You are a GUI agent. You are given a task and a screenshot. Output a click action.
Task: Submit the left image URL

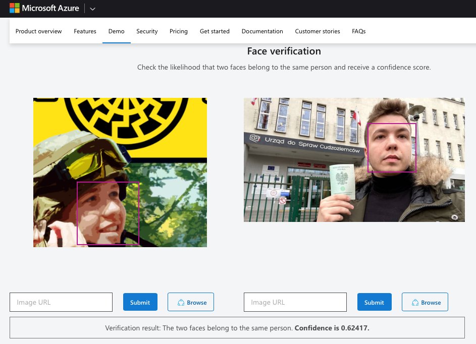[140, 302]
